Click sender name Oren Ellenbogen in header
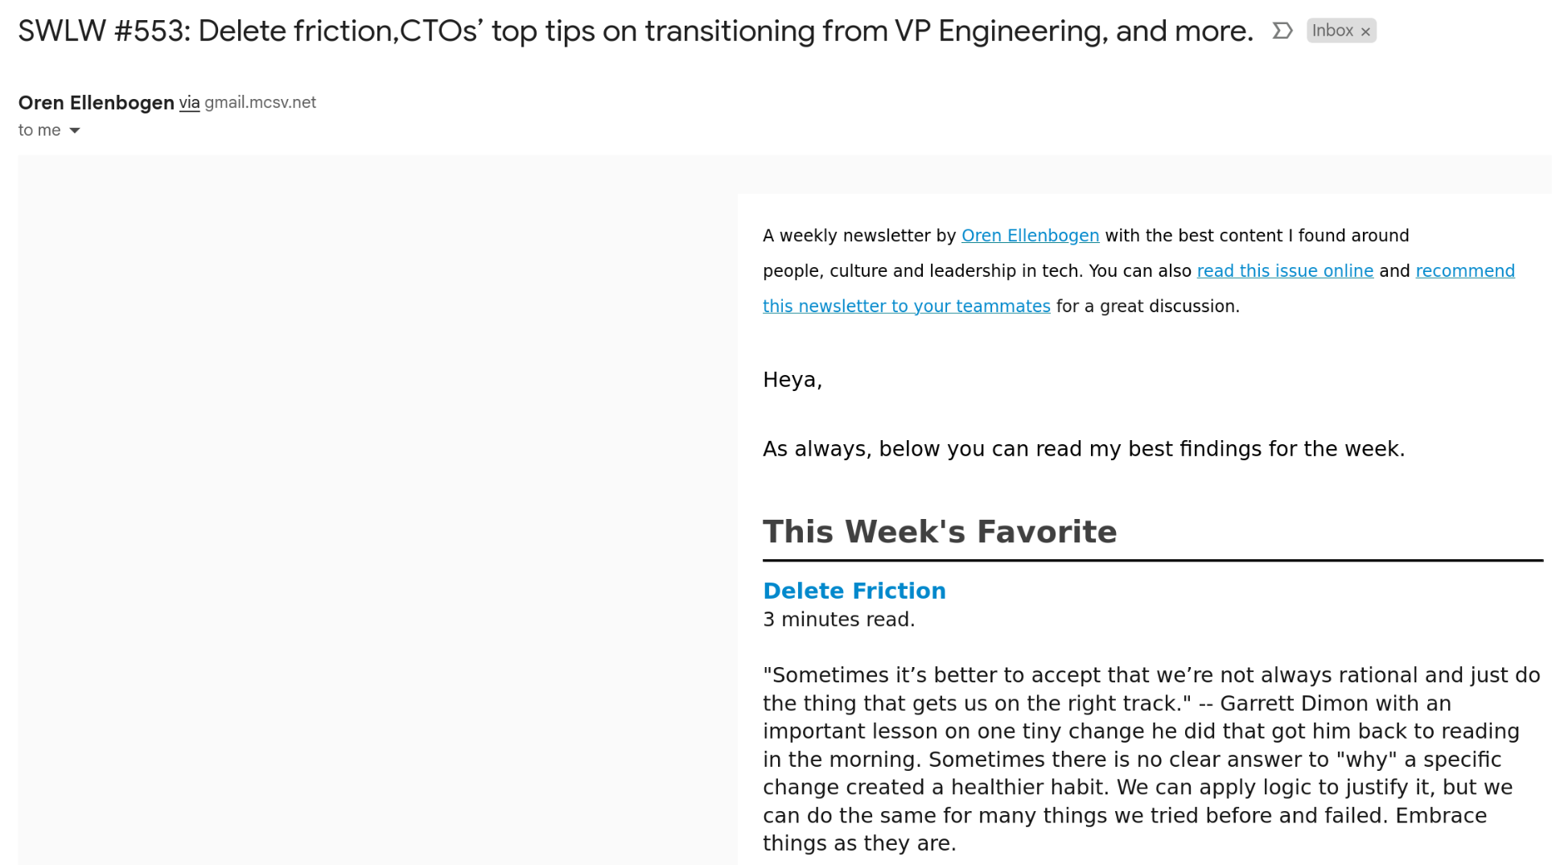 click(x=96, y=102)
